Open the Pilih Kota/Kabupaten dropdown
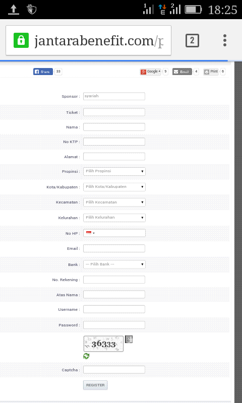The width and height of the screenshot is (242, 403). (x=114, y=187)
